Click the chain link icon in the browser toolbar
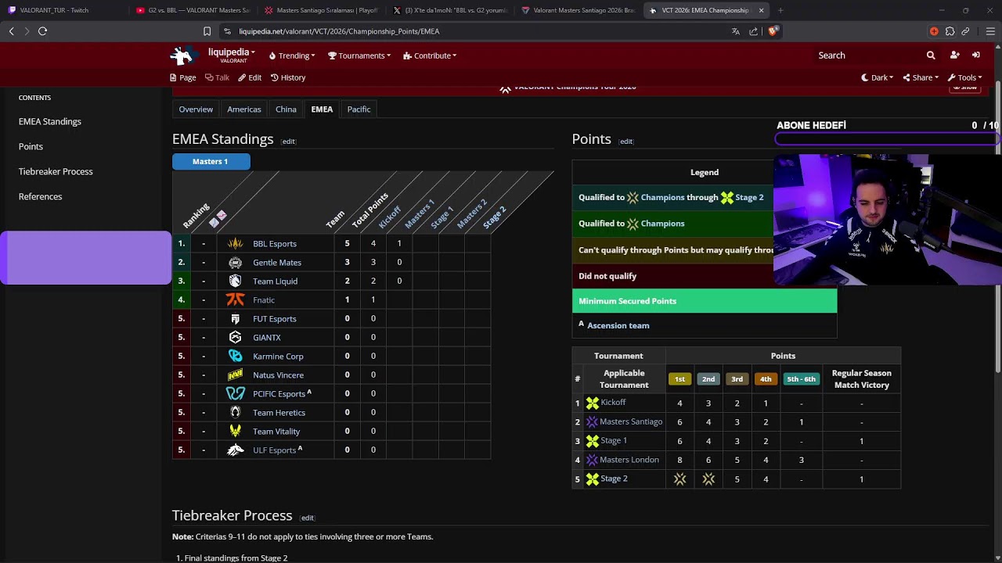1002x563 pixels. [965, 31]
